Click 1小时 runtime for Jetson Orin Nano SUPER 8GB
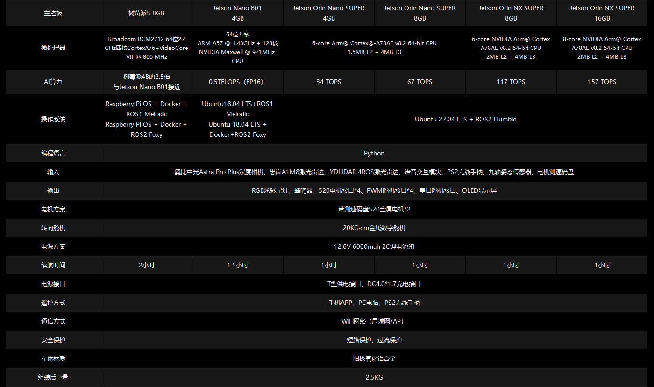Viewport: 654px width, 387px height. [420, 265]
